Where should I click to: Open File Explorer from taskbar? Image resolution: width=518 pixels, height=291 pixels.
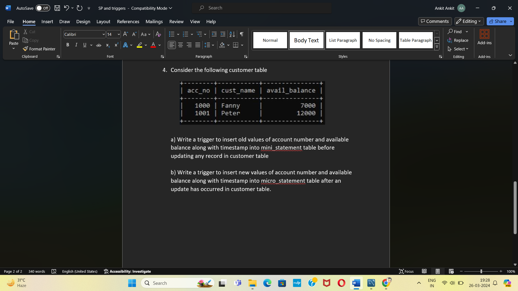(x=253, y=283)
